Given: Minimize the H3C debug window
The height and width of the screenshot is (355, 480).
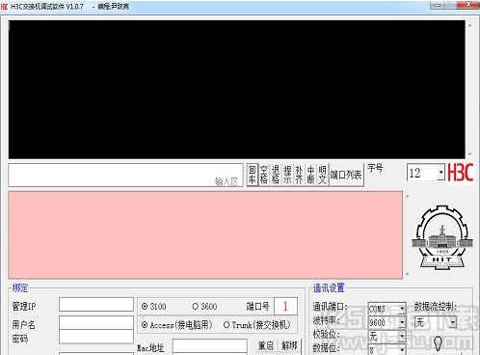Looking at the screenshot, I should click(437, 5).
